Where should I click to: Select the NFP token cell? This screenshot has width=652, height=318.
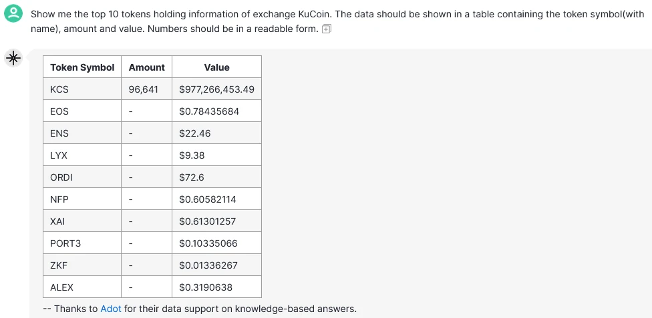coord(59,199)
